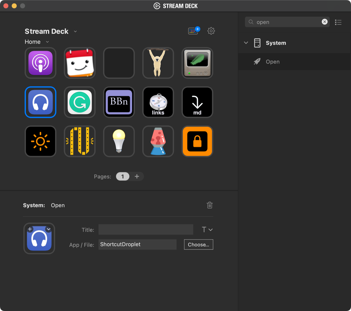Click the Title input field
This screenshot has height=311, width=351.
click(146, 230)
